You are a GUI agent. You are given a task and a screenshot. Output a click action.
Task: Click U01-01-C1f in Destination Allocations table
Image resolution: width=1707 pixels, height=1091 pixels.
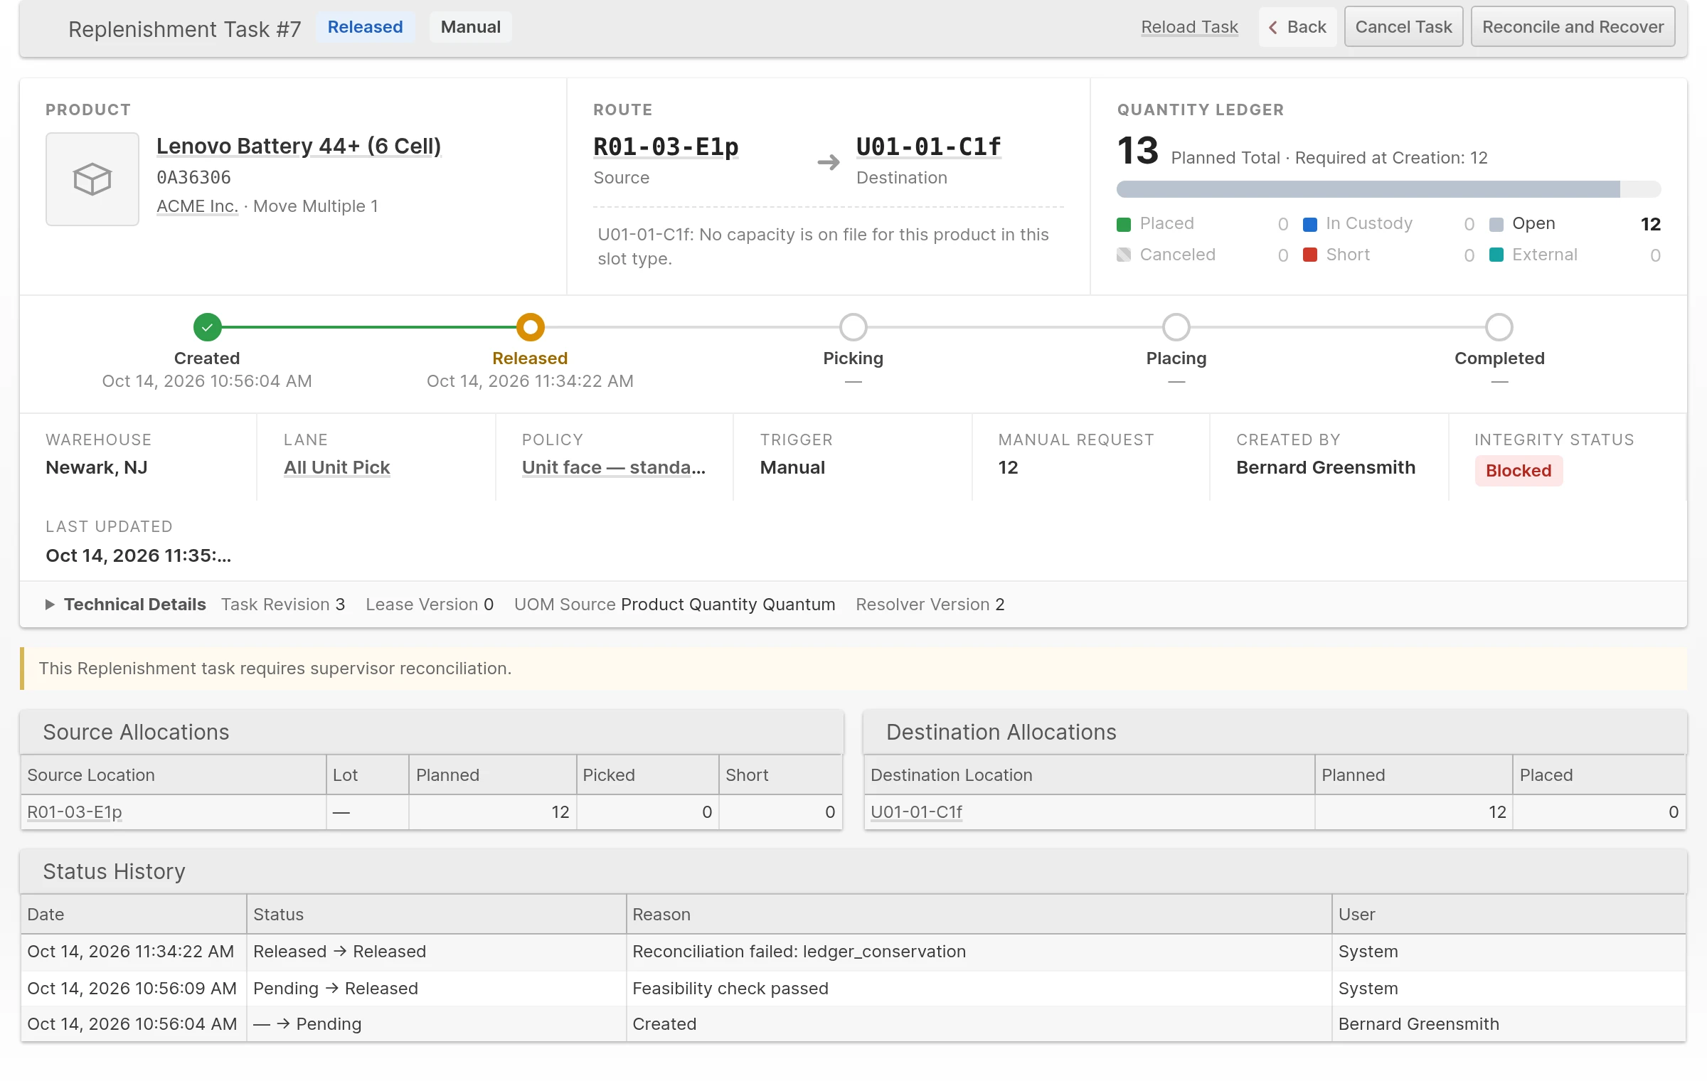(916, 811)
